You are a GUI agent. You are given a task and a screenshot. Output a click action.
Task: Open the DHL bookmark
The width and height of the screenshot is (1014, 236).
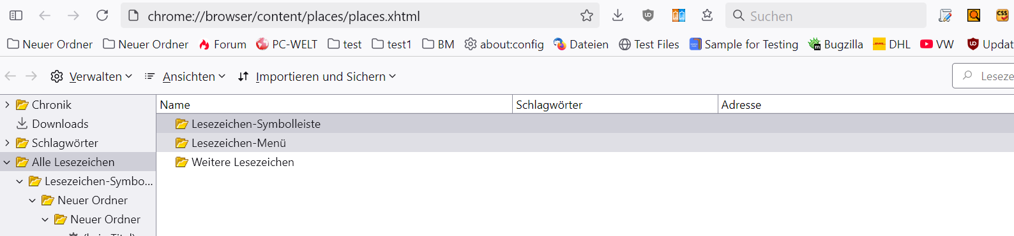point(891,44)
